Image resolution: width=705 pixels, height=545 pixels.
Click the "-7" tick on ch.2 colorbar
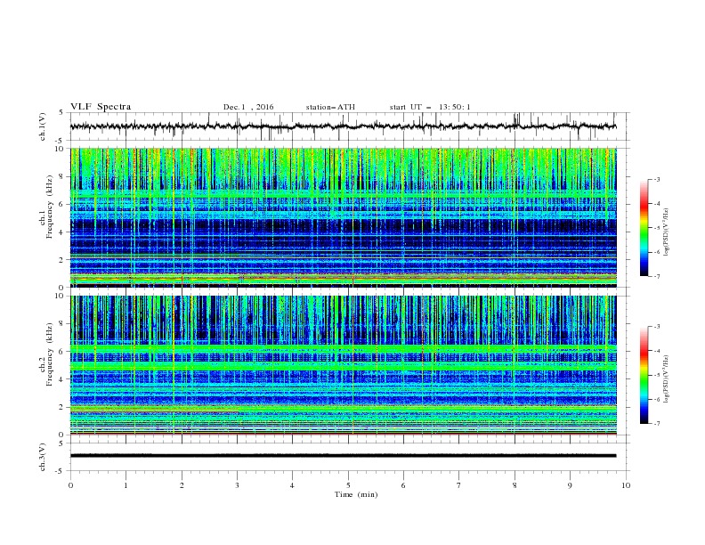pyautogui.click(x=657, y=424)
